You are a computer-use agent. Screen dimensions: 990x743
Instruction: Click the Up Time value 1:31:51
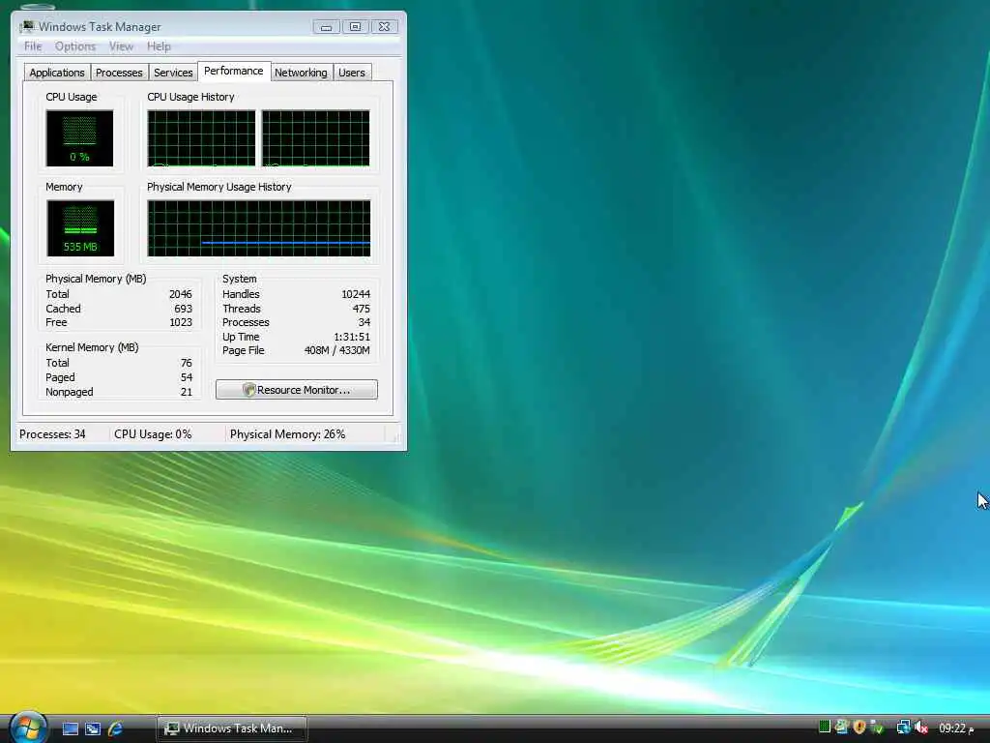pos(352,338)
